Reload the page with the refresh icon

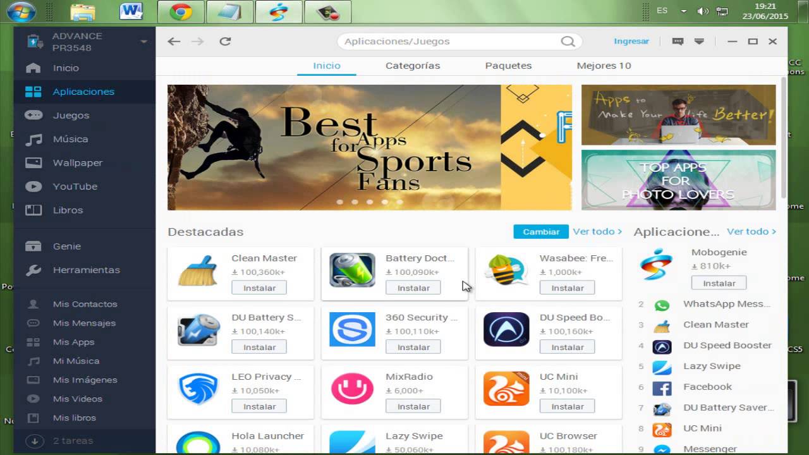tap(225, 41)
